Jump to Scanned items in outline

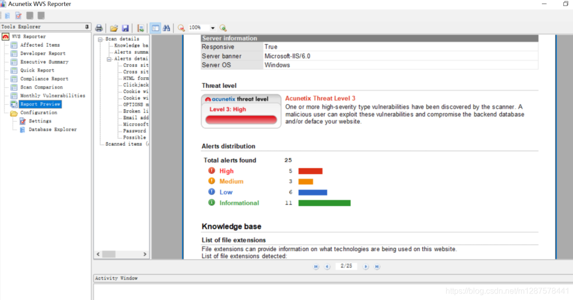(x=127, y=144)
